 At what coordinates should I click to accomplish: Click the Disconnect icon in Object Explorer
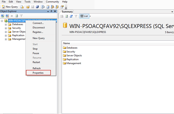[7, 16]
